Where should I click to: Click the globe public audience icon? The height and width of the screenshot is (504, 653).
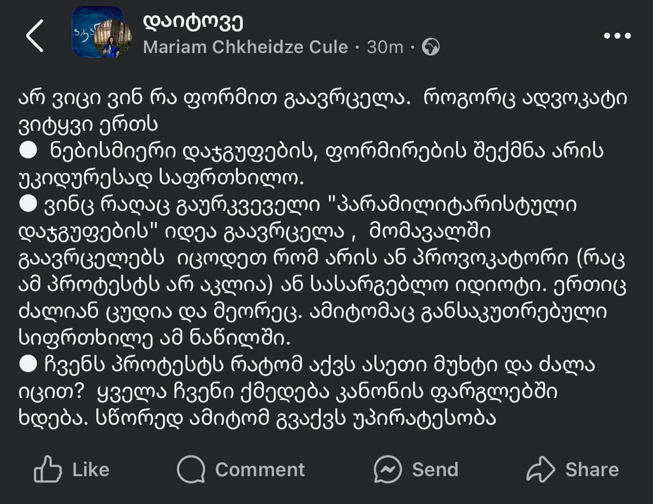pyautogui.click(x=432, y=47)
